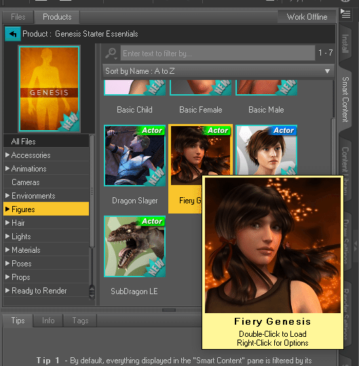Click the category list scrollbar
This screenshot has width=359, height=366.
pyautogui.click(x=92, y=191)
